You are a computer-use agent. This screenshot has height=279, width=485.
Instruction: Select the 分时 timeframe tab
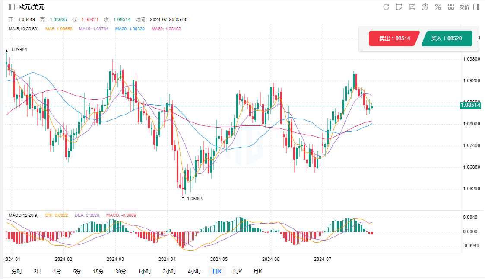point(16,272)
